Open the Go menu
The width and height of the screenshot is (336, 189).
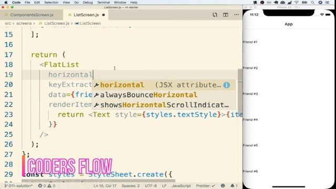tap(76, 2)
